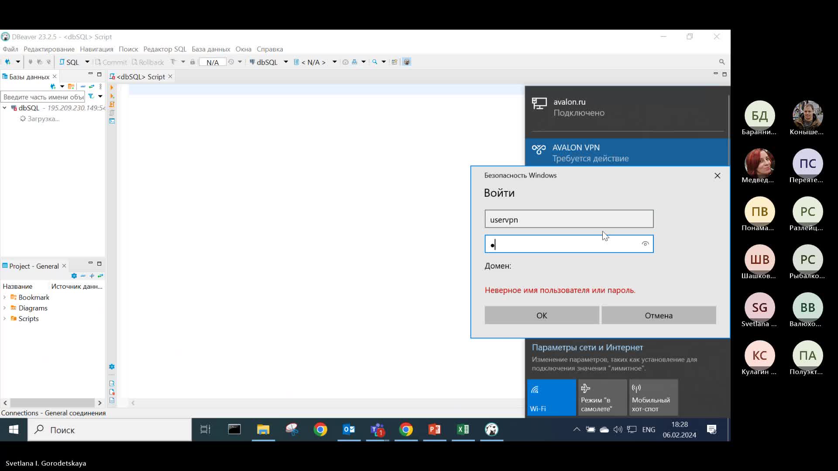Focus the navigator object name filter field
Screen dimensions: 838x471
(43, 97)
